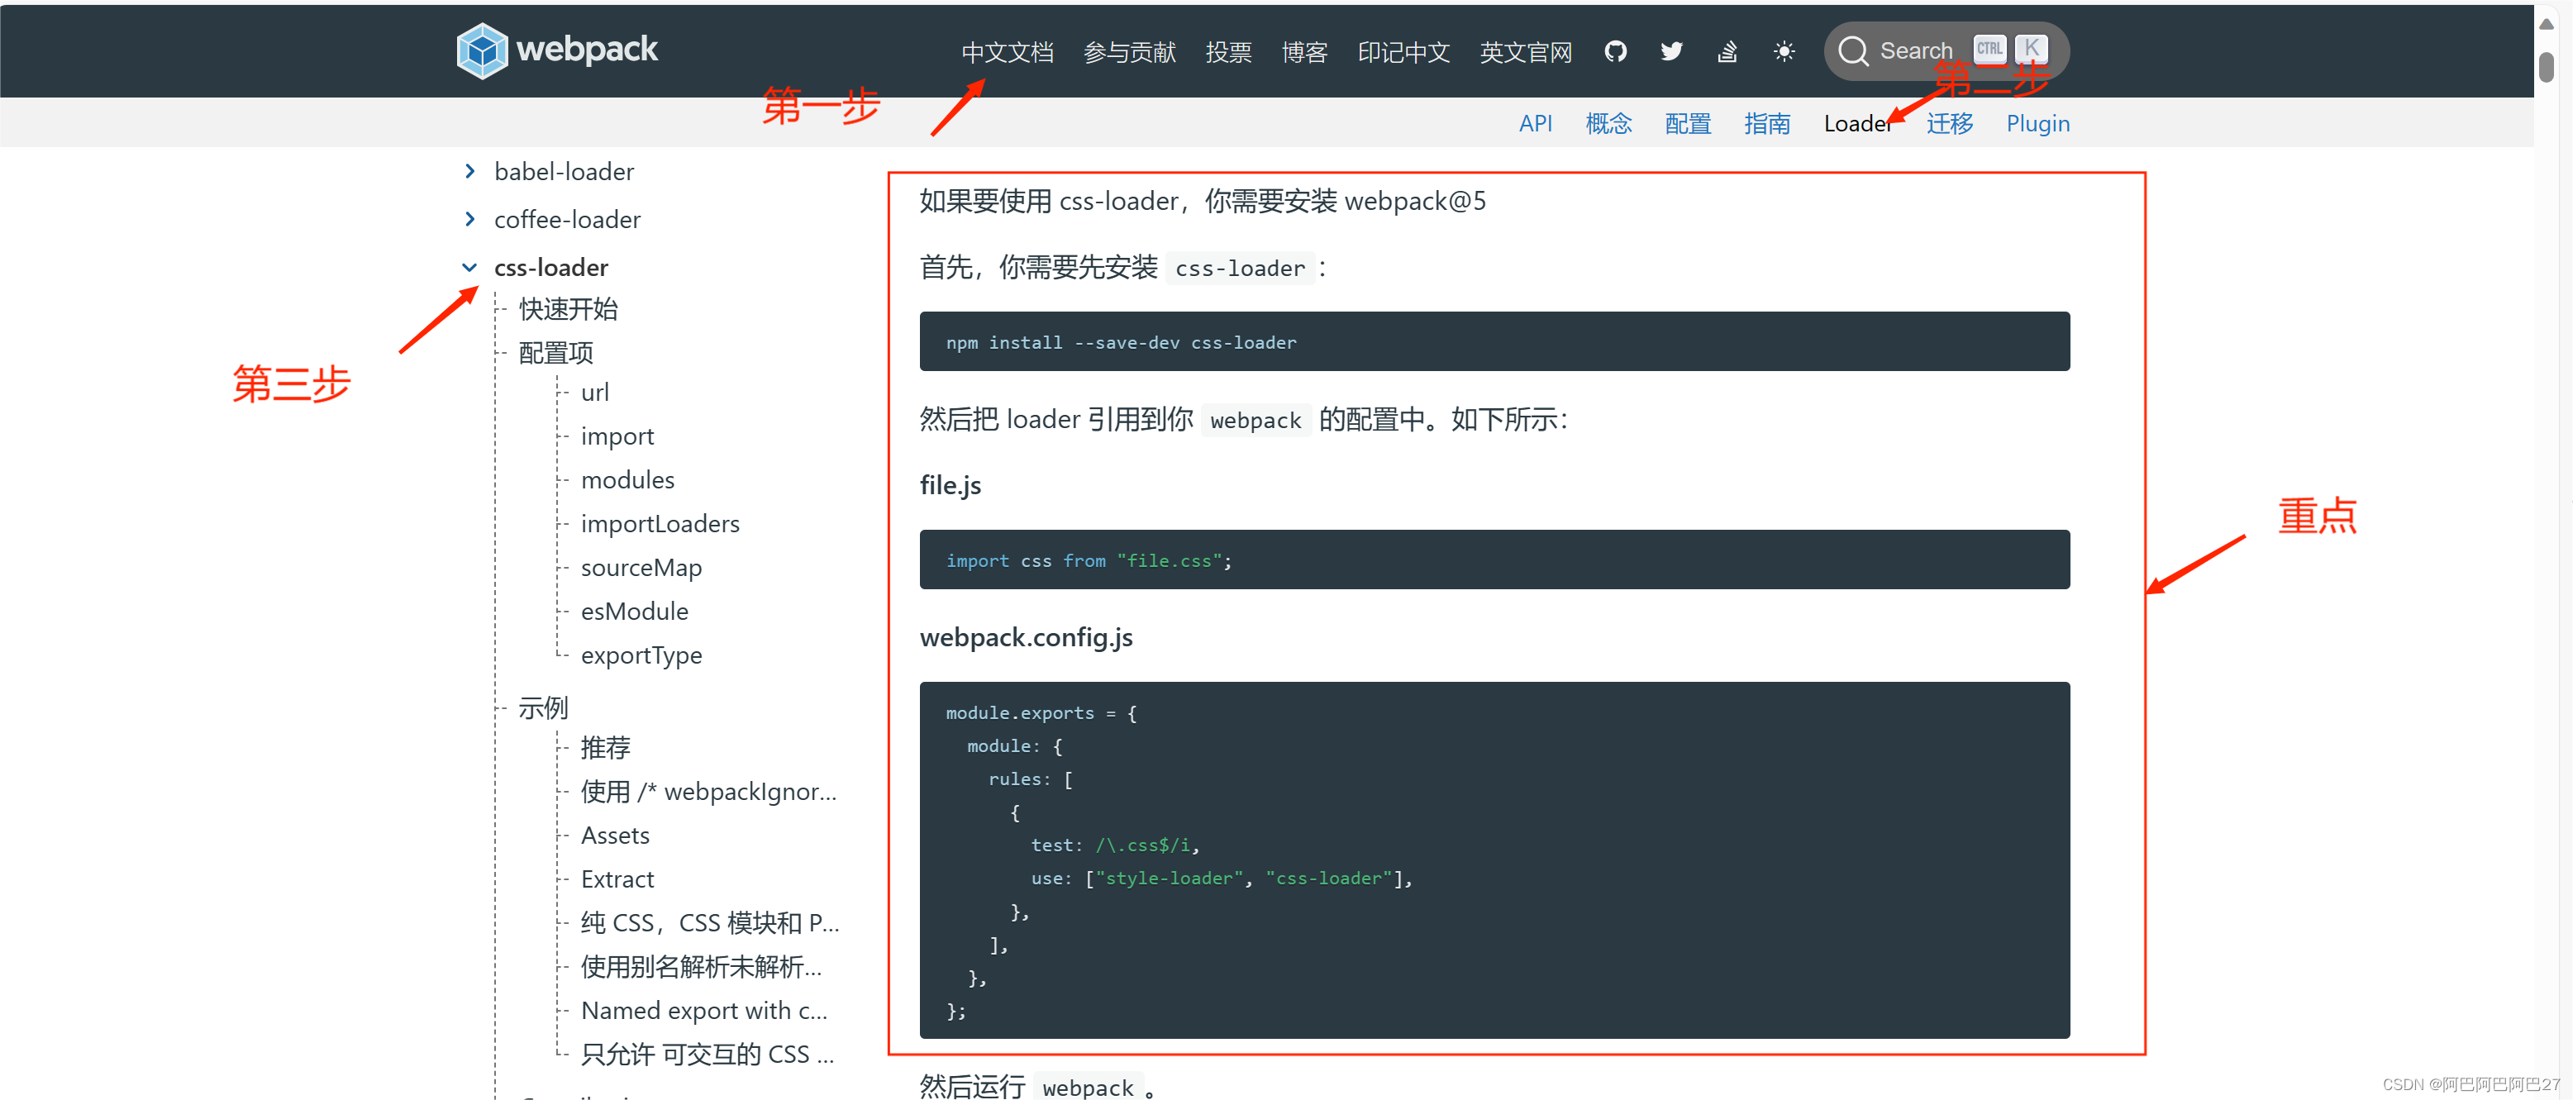Click the Search input box
Viewport: 2573px width, 1100px height.
1916,51
